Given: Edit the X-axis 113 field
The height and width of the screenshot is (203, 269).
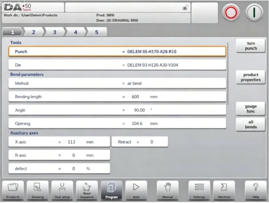Looking at the screenshot, I should tap(59, 142).
